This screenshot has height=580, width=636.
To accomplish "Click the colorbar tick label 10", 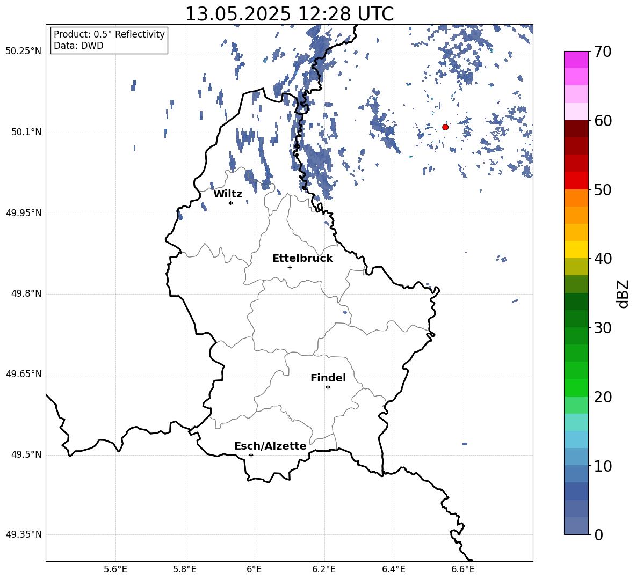I will pyautogui.click(x=603, y=466).
